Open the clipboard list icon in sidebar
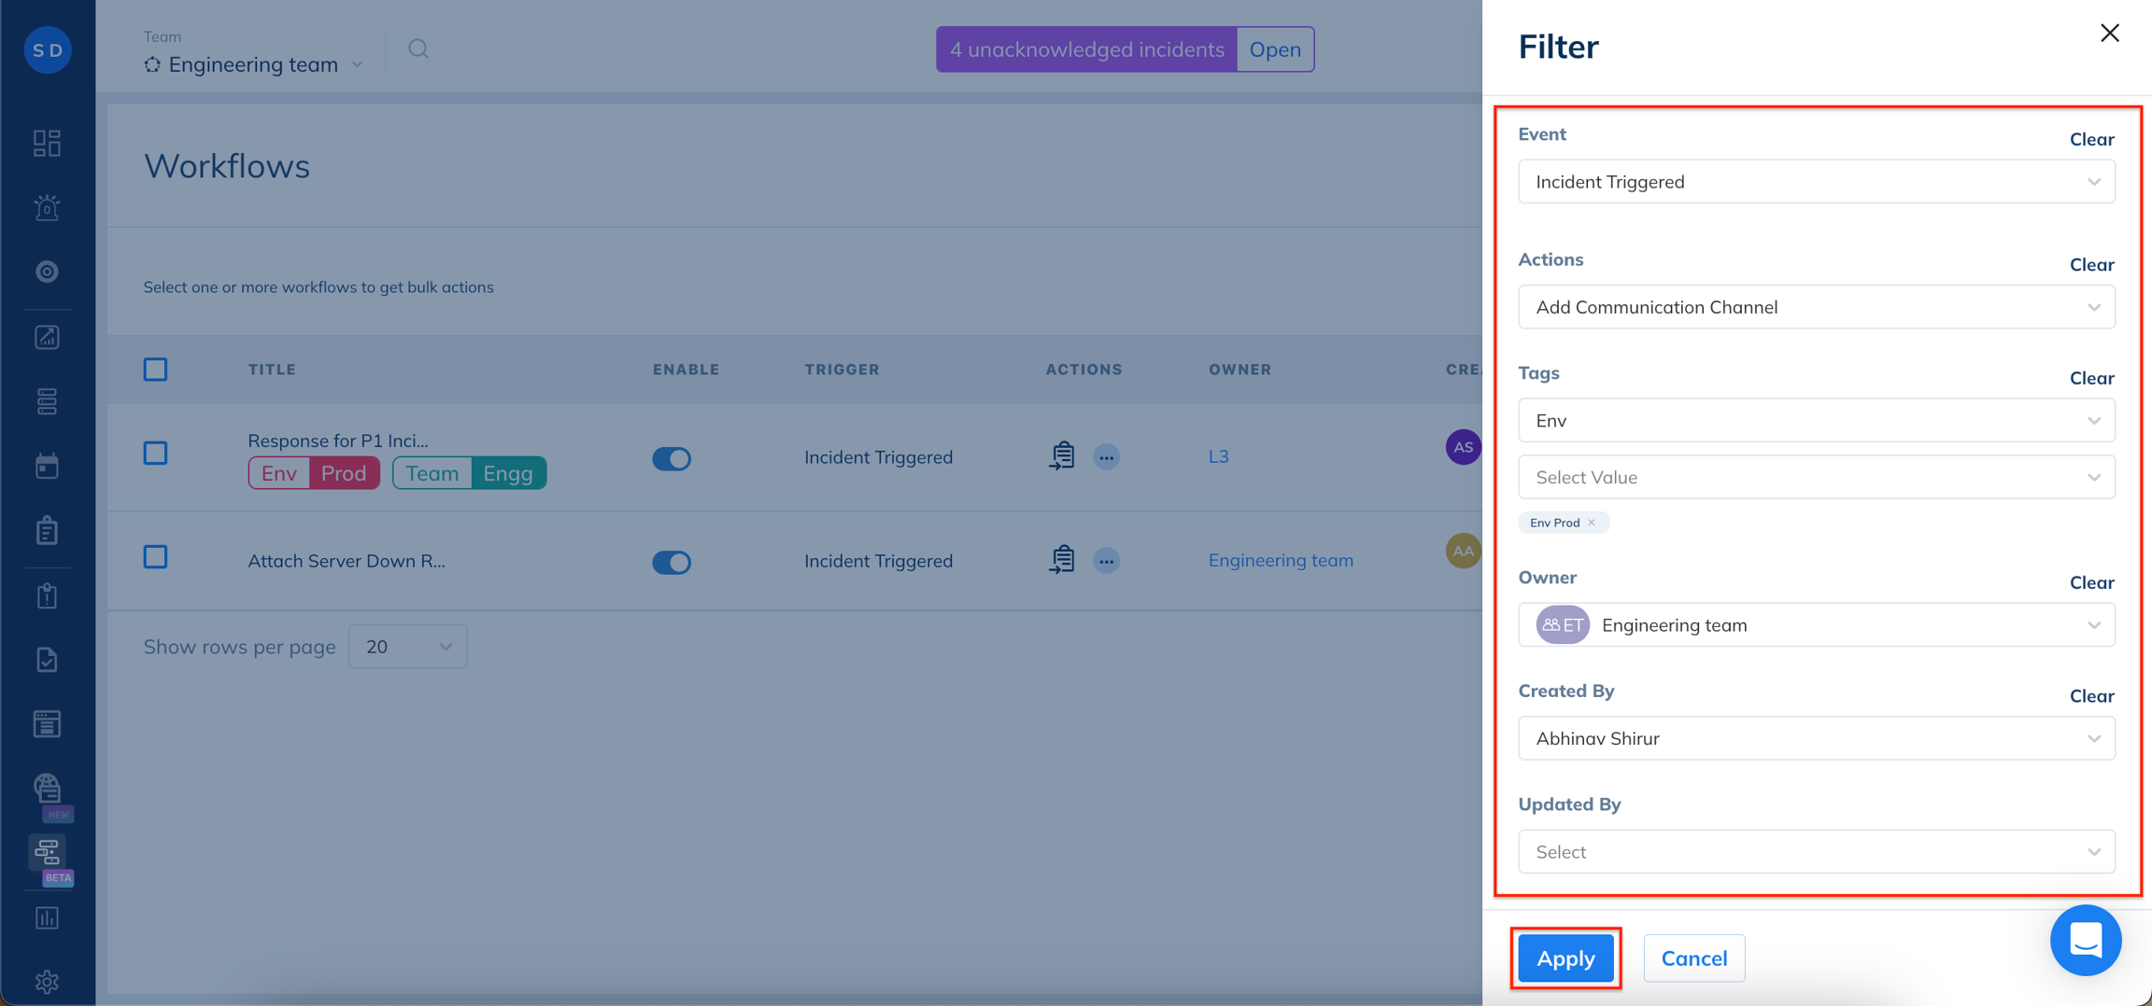Image resolution: width=2152 pixels, height=1006 pixels. click(x=47, y=530)
